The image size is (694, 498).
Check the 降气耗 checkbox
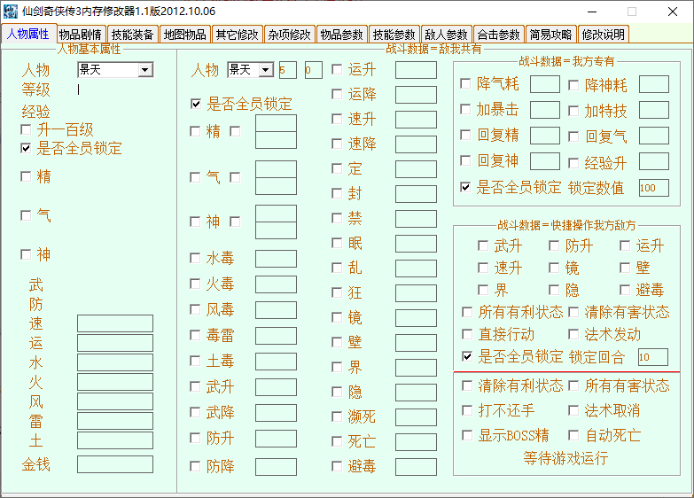(465, 83)
